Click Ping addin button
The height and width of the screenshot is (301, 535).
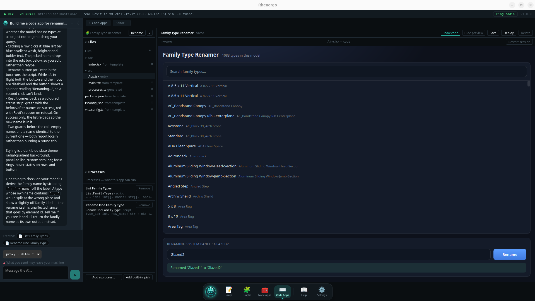pos(505,14)
